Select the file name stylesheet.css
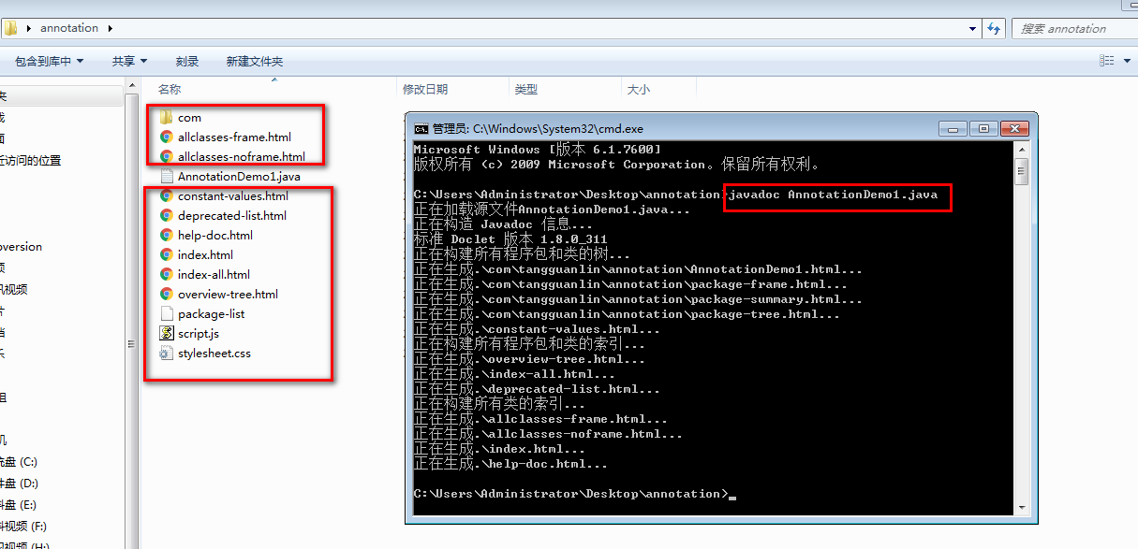 (214, 353)
